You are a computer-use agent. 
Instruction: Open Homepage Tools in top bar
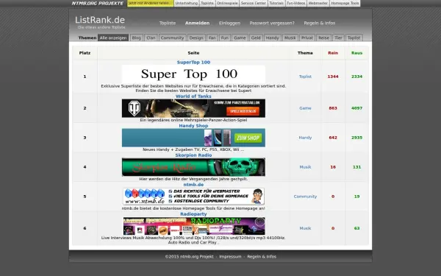(x=345, y=3)
